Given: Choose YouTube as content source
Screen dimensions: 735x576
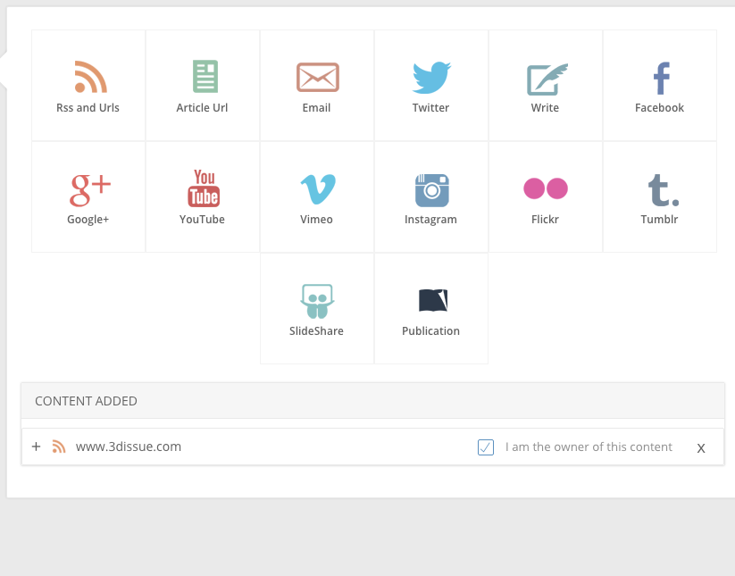Looking at the screenshot, I should click(203, 196).
